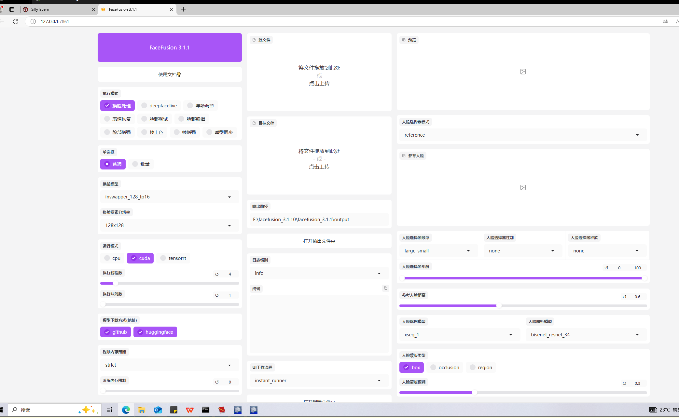Reset the 参考人脸距离 value
This screenshot has height=418, width=679.
coord(625,297)
